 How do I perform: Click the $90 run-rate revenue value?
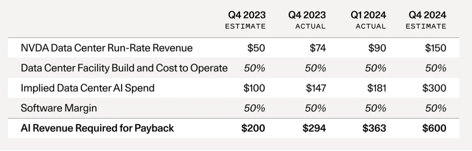point(377,48)
